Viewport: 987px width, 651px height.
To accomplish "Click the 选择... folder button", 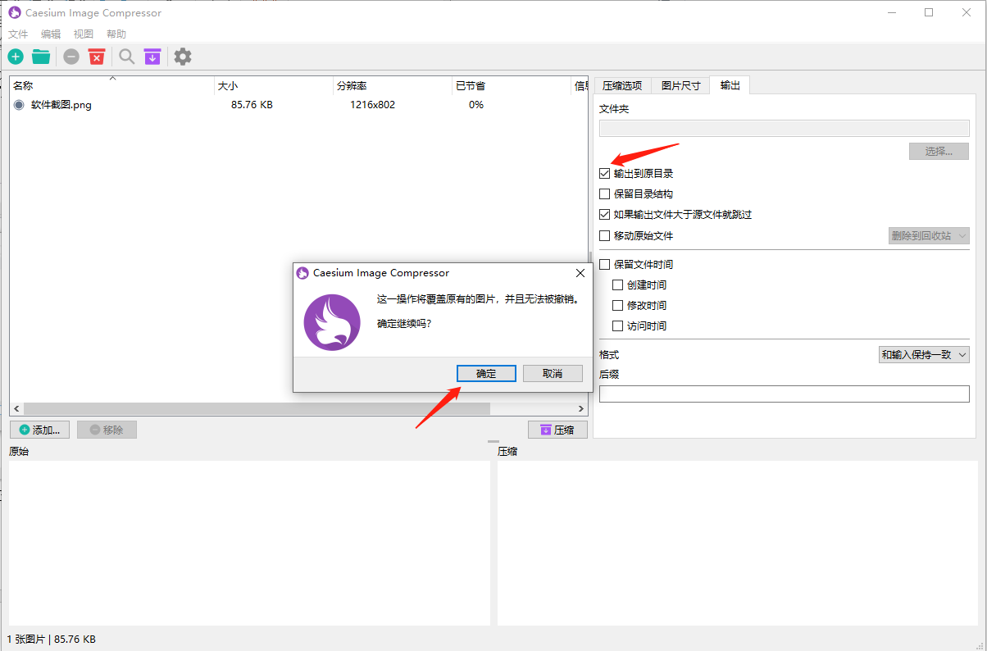I will 939,151.
